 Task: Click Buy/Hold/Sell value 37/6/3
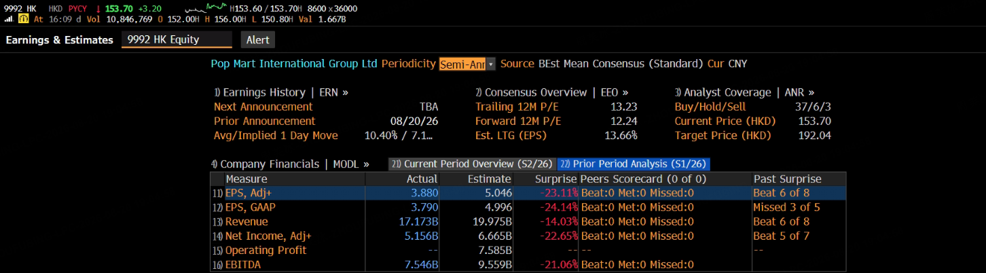pos(813,107)
